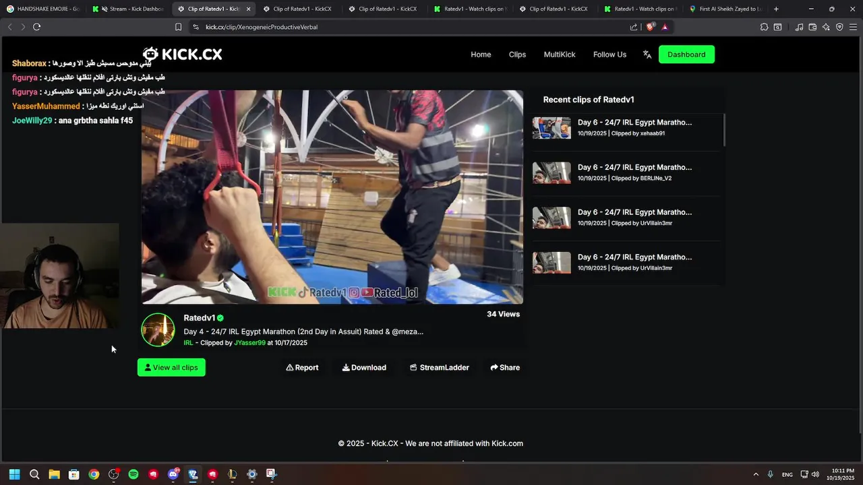863x485 pixels.
Task: Open the Leo AI sparkle icon
Action: point(826,27)
